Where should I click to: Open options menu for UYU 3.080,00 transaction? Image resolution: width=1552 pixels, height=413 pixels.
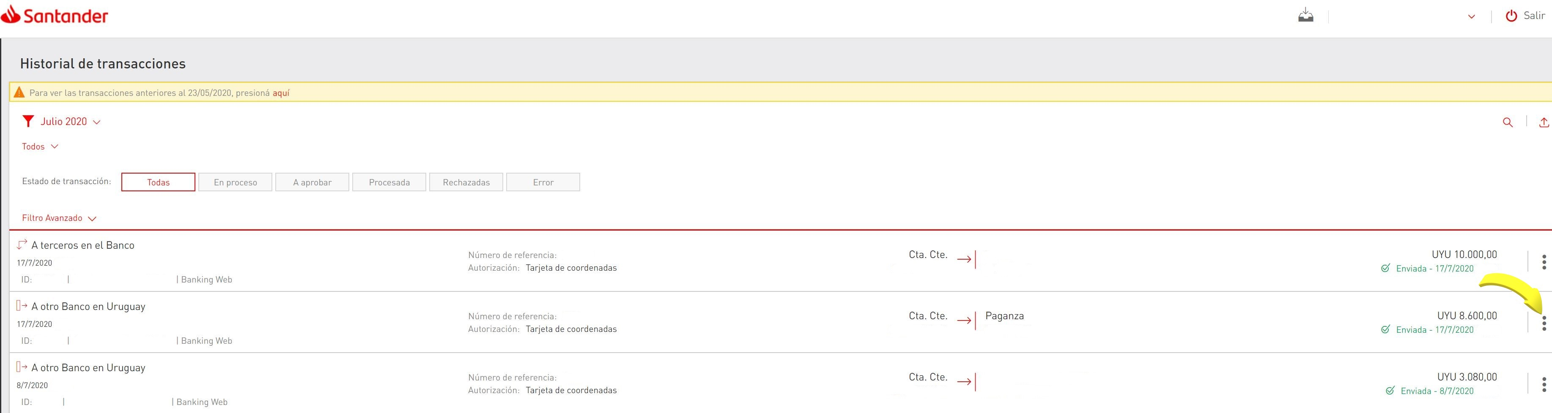tap(1544, 384)
